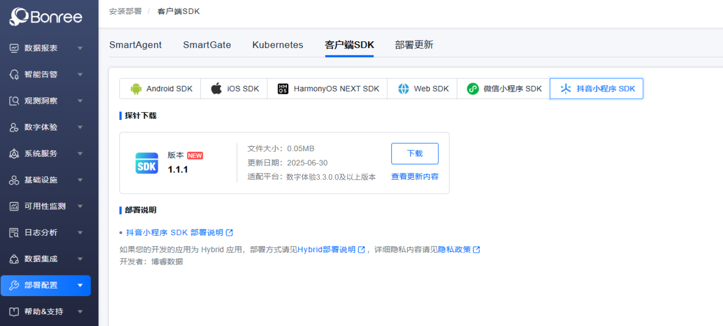Click the 观测洞察 search icon
The width and height of the screenshot is (723, 326).
click(x=14, y=101)
